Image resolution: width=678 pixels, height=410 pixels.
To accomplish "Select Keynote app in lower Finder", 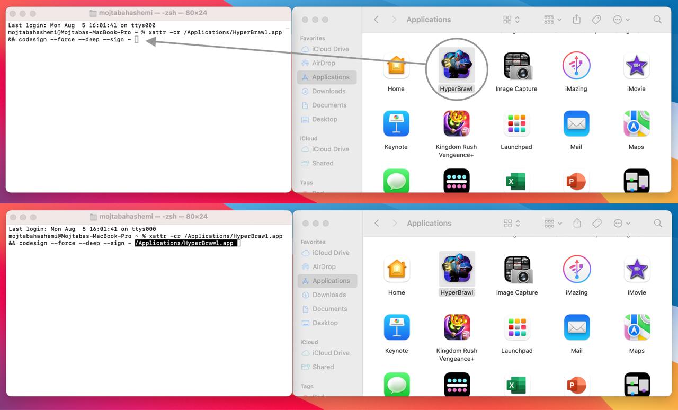I will pyautogui.click(x=396, y=327).
